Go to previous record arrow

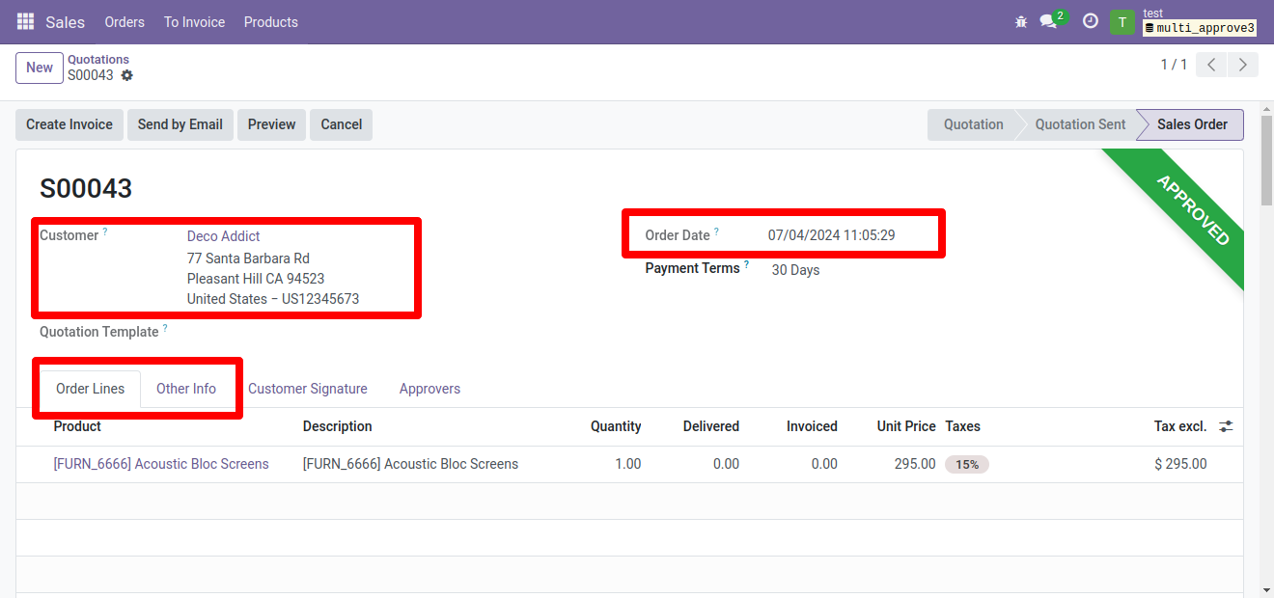pyautogui.click(x=1211, y=65)
